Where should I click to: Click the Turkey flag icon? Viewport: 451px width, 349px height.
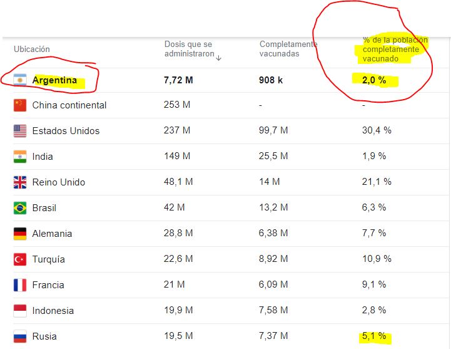tap(20, 259)
